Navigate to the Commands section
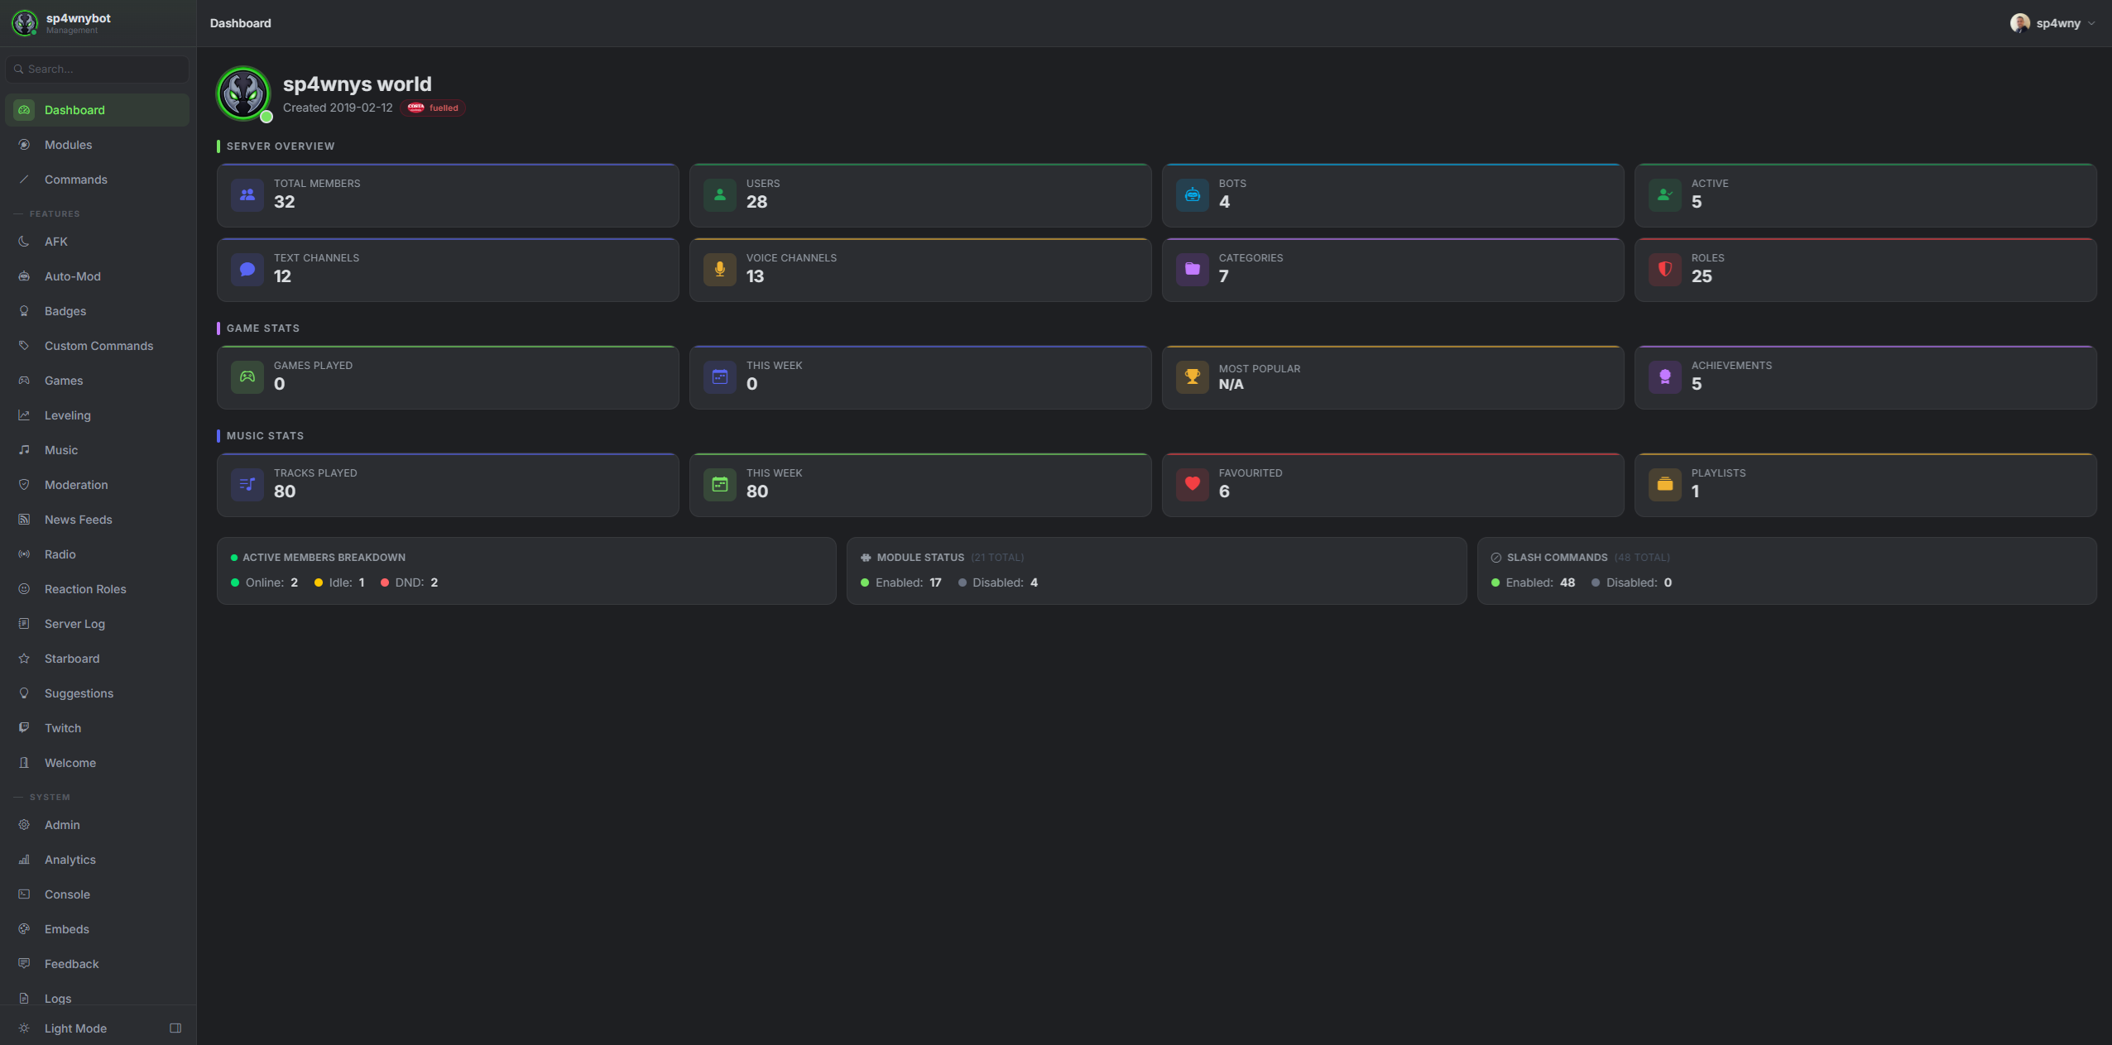 [x=75, y=179]
